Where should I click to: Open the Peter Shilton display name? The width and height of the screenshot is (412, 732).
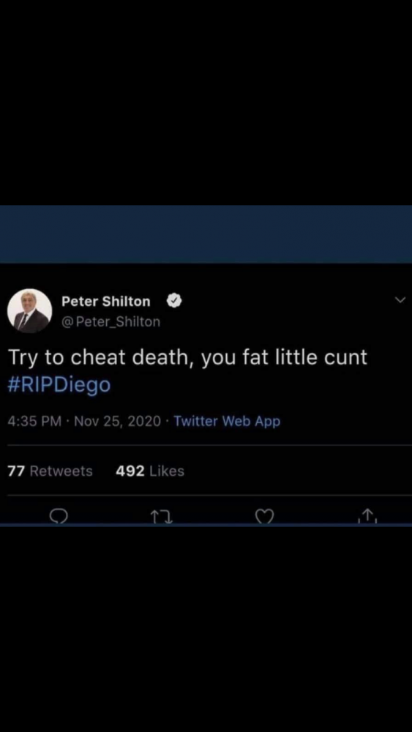[106, 302]
